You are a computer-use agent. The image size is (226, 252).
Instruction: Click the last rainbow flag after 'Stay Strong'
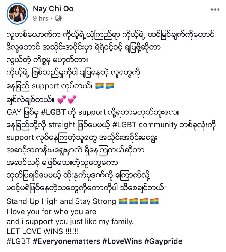click(x=154, y=201)
